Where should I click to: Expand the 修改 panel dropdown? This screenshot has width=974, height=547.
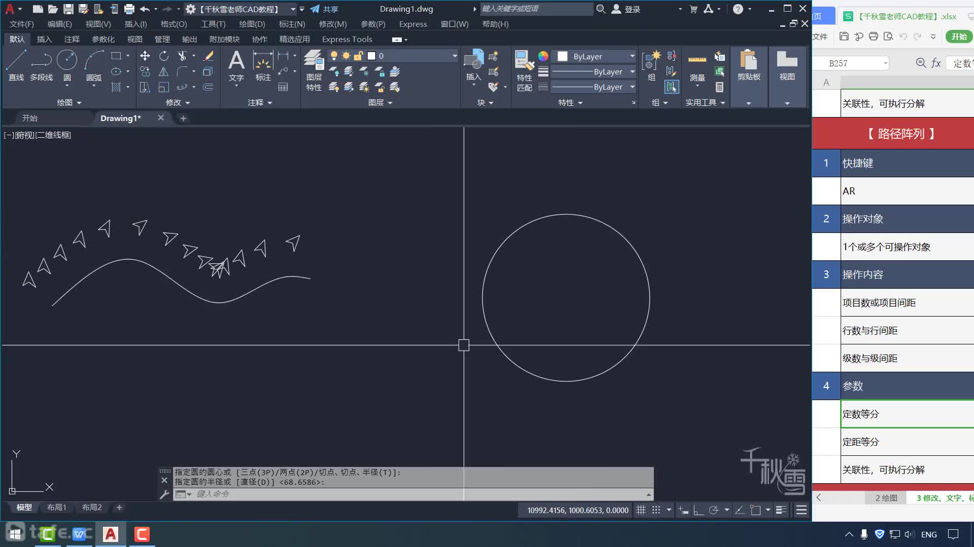click(x=178, y=102)
